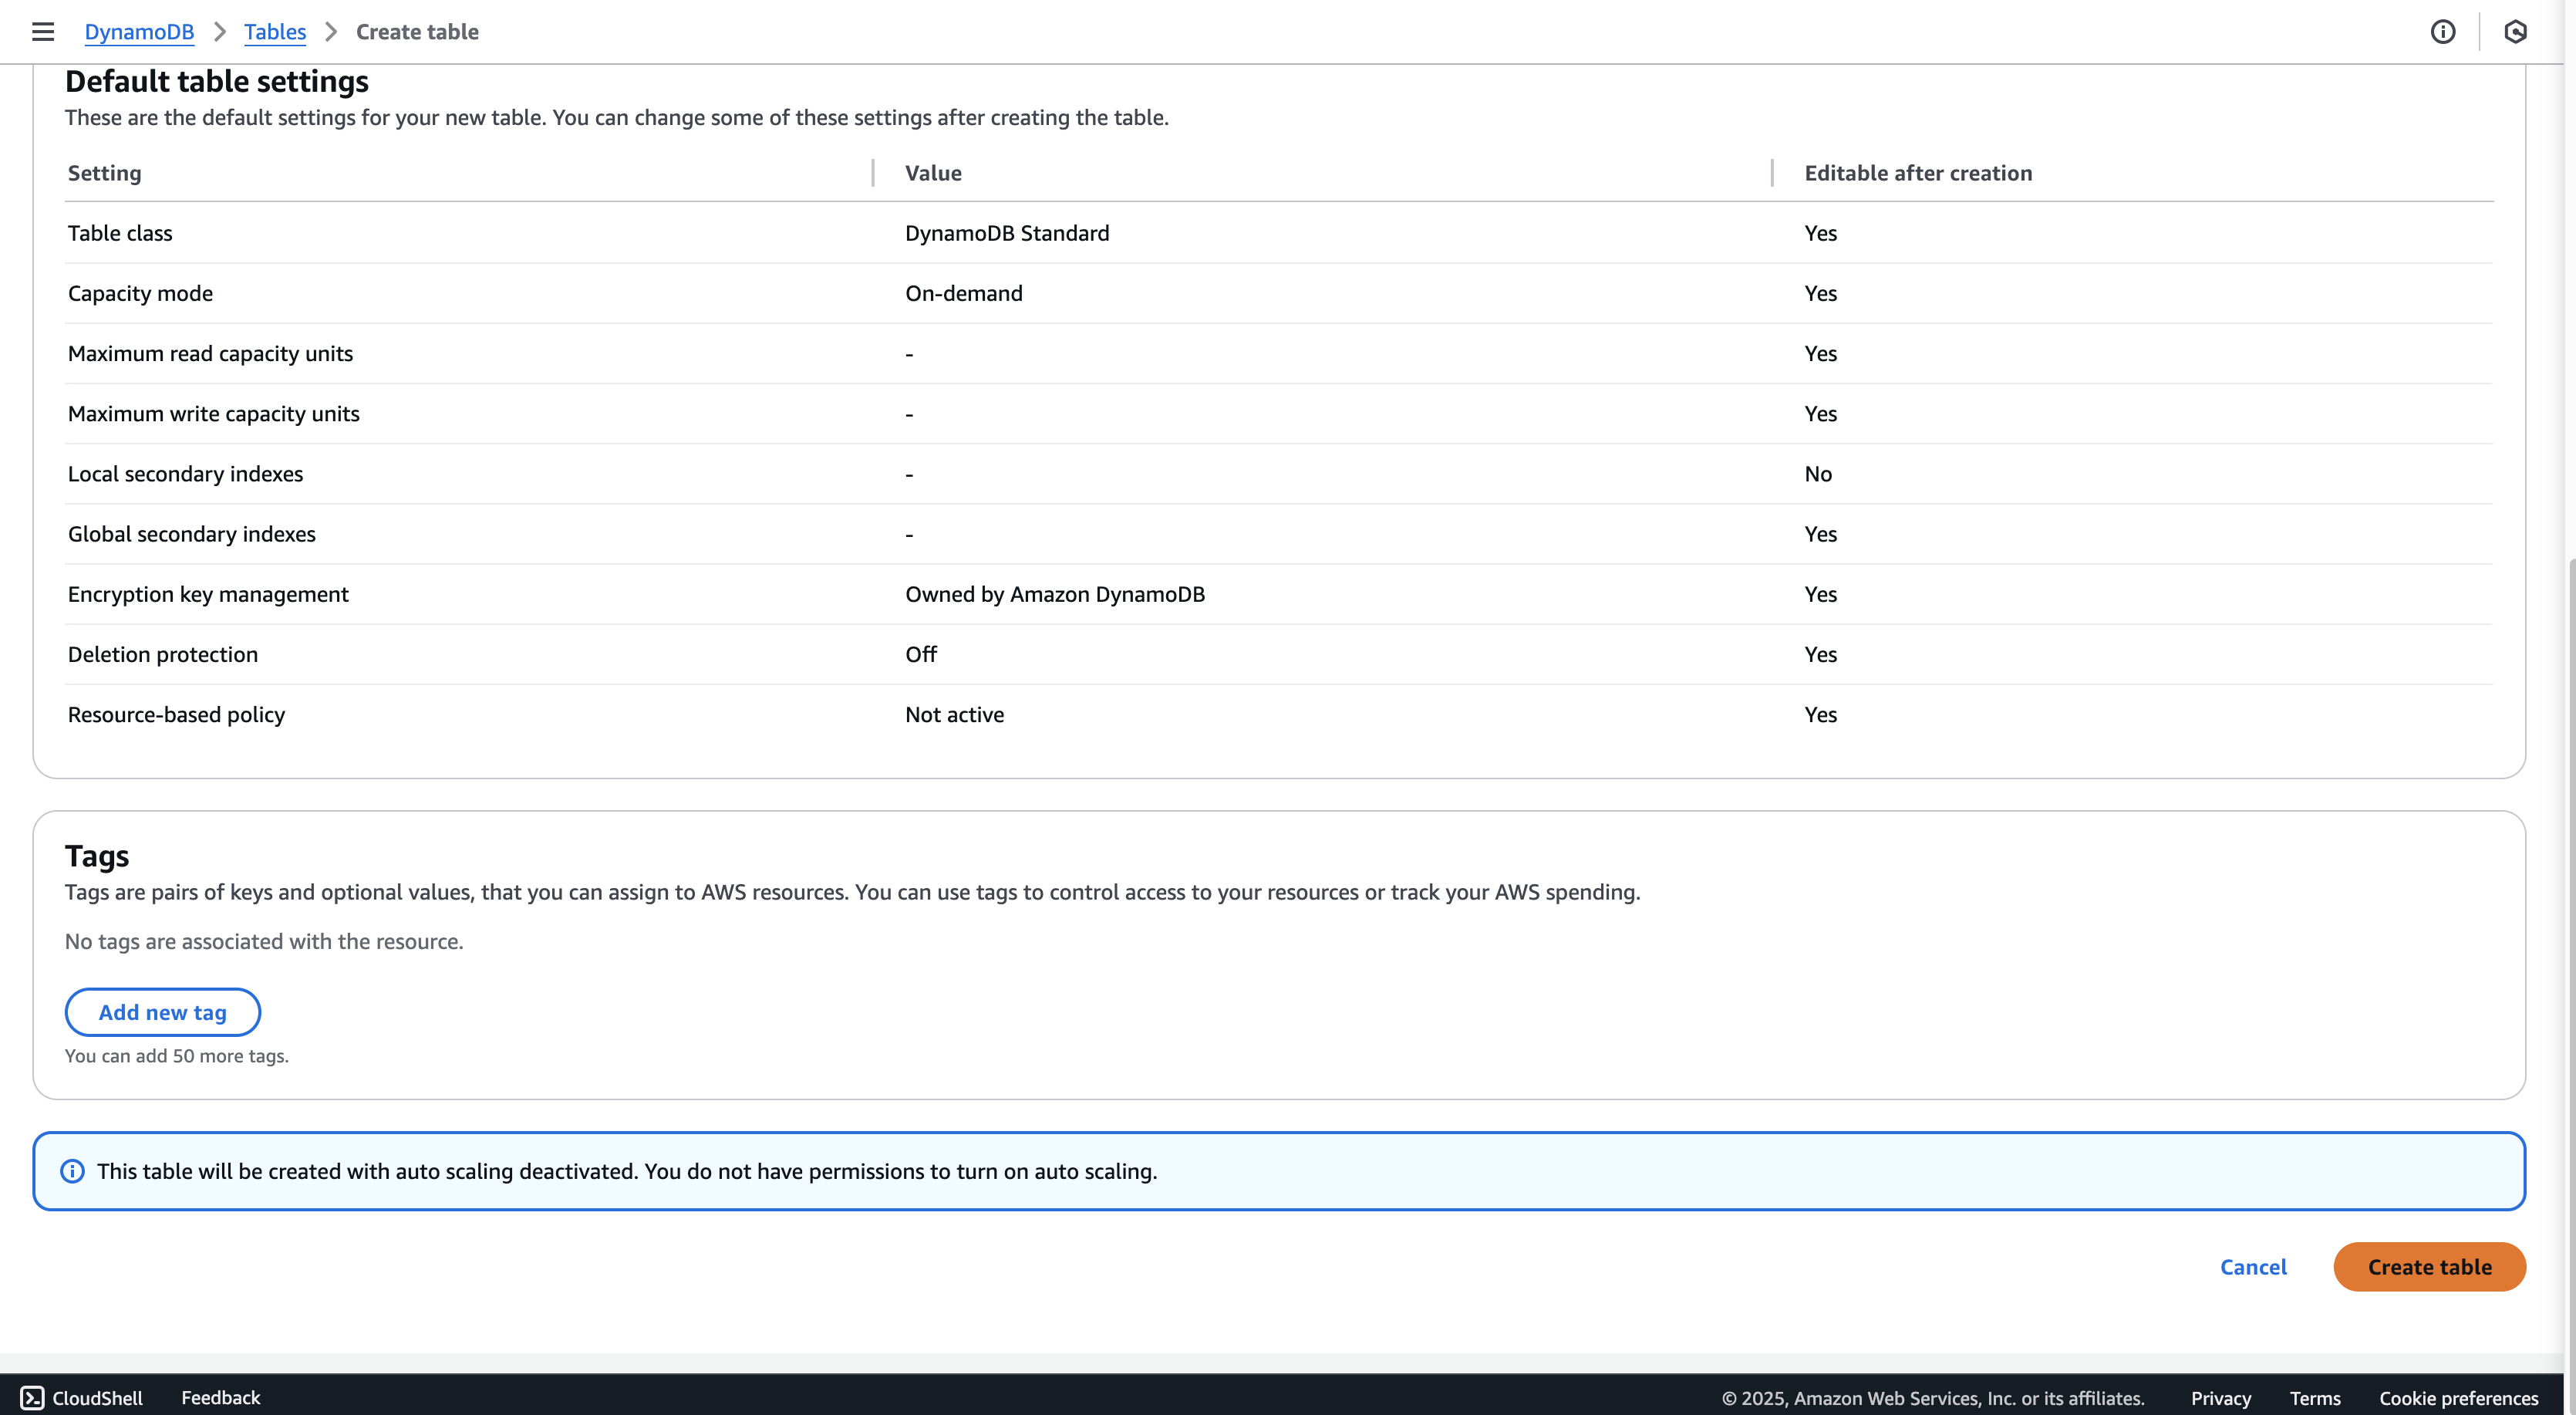Click the hexagon settings icon in header

[x=2516, y=32]
